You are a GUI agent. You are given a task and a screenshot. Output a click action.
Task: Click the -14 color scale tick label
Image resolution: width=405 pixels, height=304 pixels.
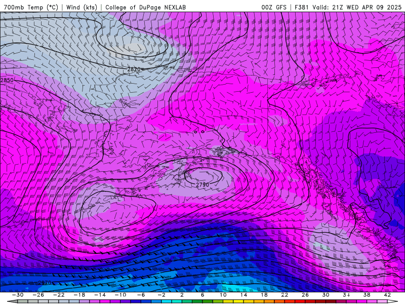point(100,295)
